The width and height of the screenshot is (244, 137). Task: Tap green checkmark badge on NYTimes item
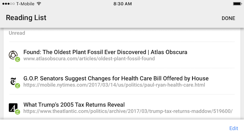[18, 86]
